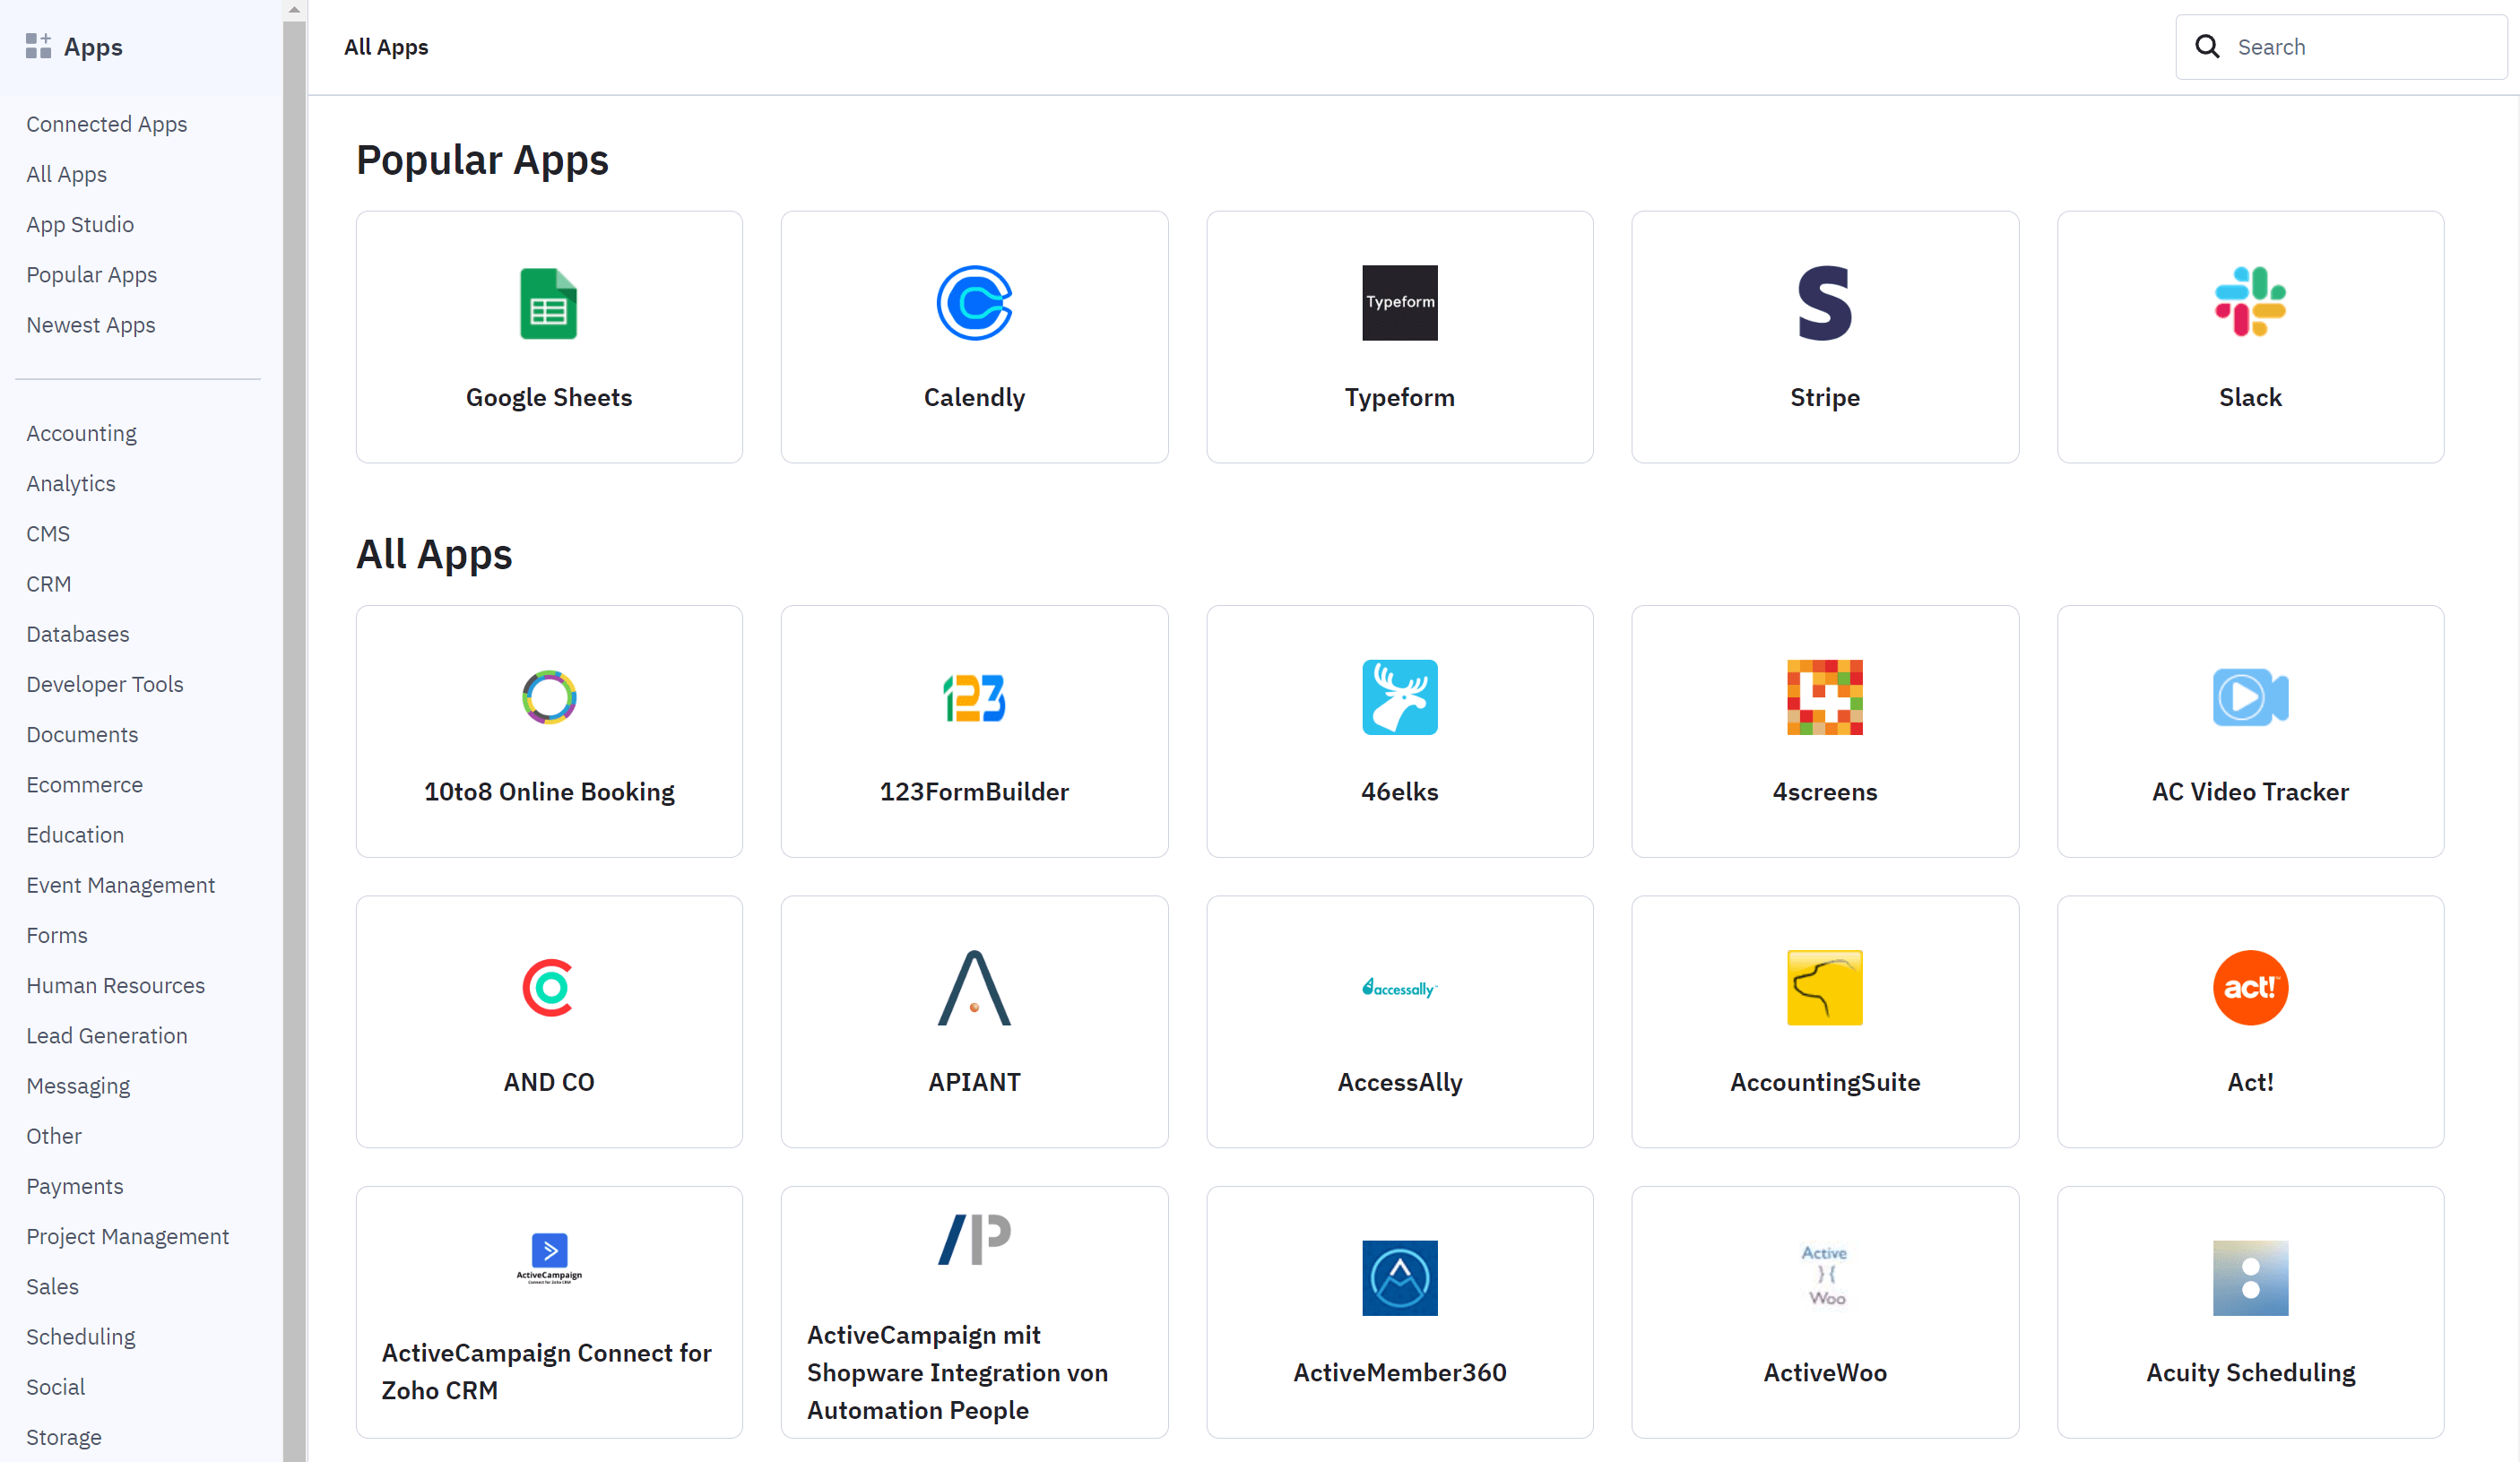Screen dimensions: 2520x1462
Task: Select the Slack logo
Action: (2250, 303)
